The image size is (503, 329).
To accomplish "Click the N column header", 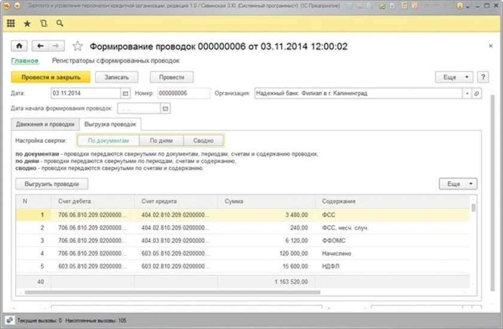I will tap(34, 201).
